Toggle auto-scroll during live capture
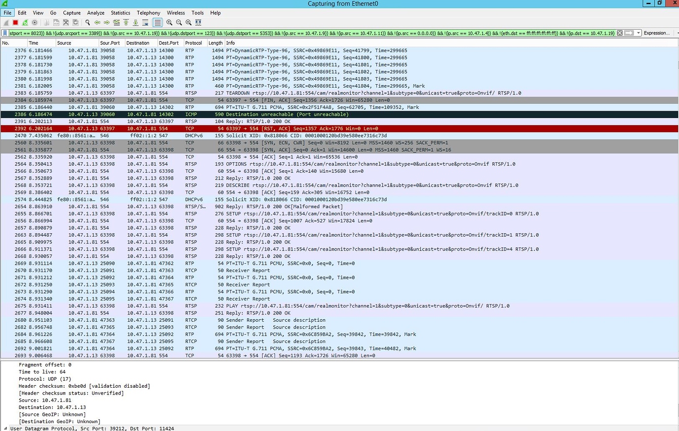 pos(145,23)
